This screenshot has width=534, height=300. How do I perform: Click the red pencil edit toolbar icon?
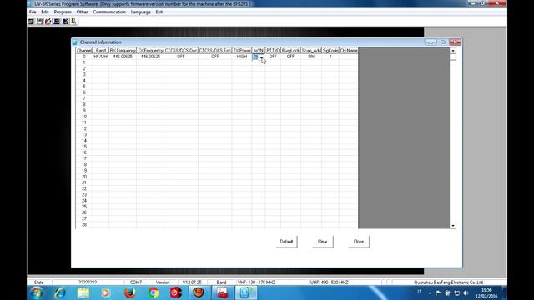pos(48,22)
